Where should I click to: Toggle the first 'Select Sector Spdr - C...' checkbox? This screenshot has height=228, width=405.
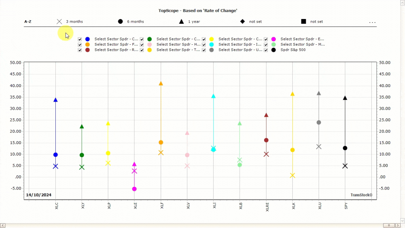[x=80, y=39]
